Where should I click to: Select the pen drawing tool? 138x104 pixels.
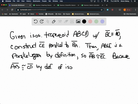tap(54, 21)
